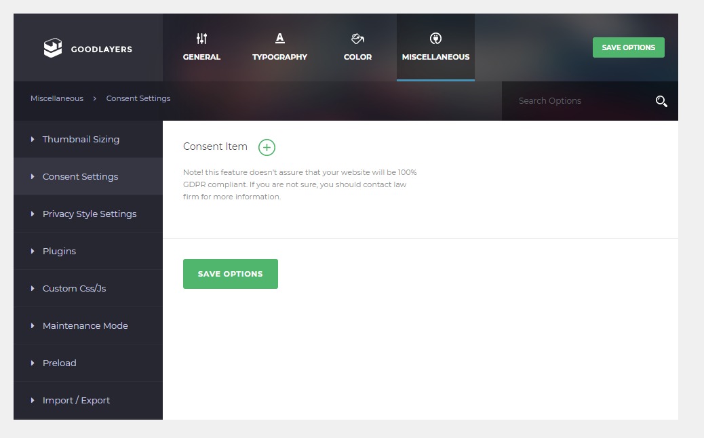This screenshot has height=438, width=704.
Task: Click the GOODLAYERS brand text
Action: coord(102,49)
